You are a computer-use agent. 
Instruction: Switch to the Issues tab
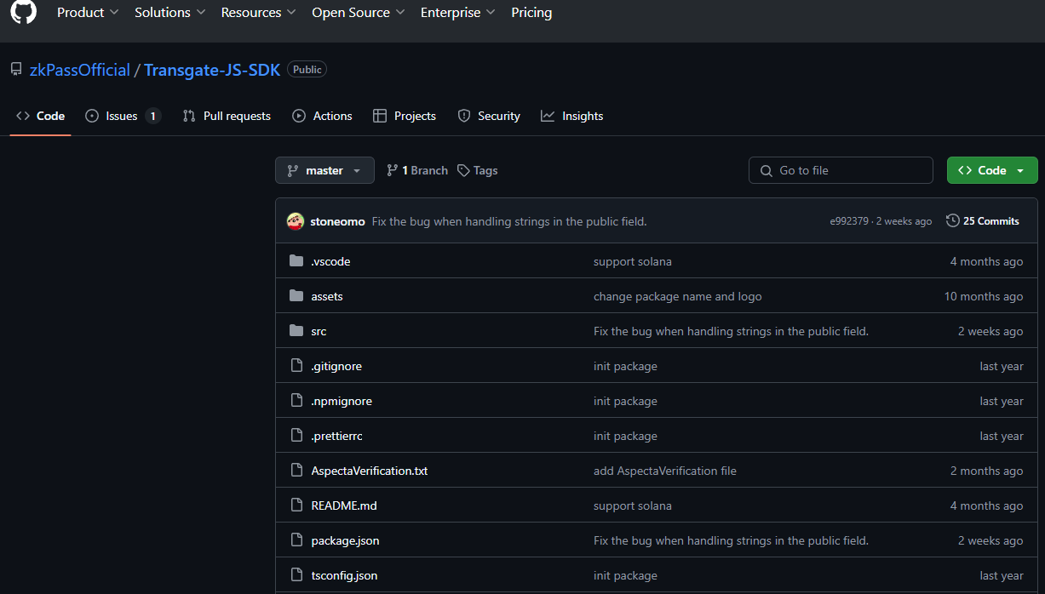pos(122,116)
